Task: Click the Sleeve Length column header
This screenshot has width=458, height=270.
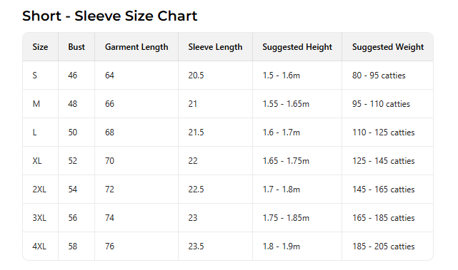Action: [x=215, y=47]
